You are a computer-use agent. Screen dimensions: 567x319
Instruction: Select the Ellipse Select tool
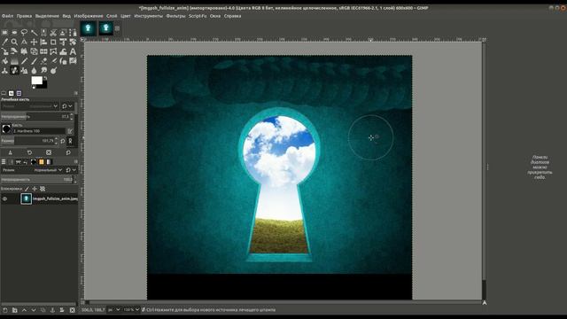[x=14, y=33]
